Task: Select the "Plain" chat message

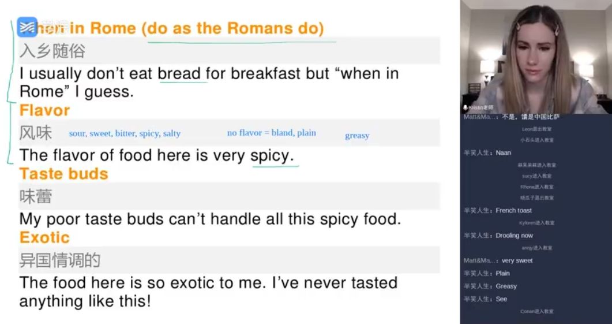Action: tap(502, 274)
